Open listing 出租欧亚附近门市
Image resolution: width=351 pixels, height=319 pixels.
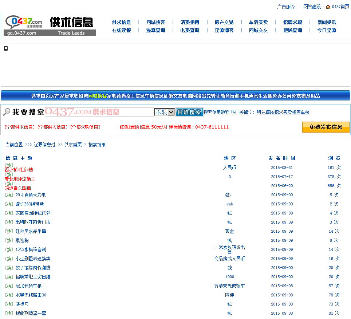33,222
